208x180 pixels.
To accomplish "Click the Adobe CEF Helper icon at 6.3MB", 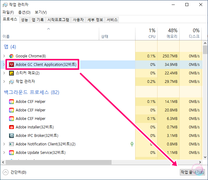I will click(11, 119).
